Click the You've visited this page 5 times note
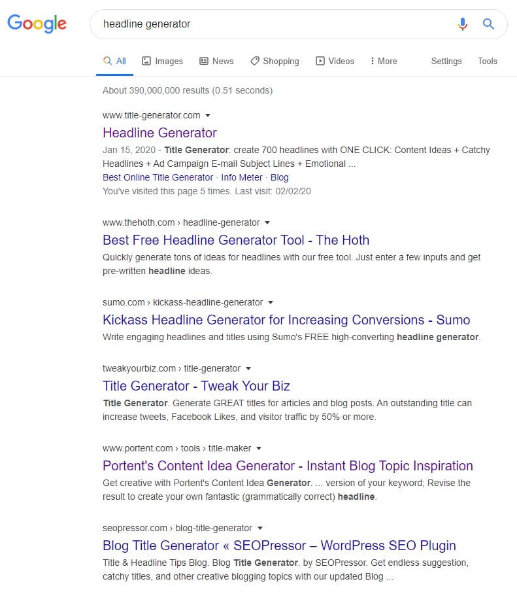Image resolution: width=517 pixels, height=592 pixels. (207, 192)
